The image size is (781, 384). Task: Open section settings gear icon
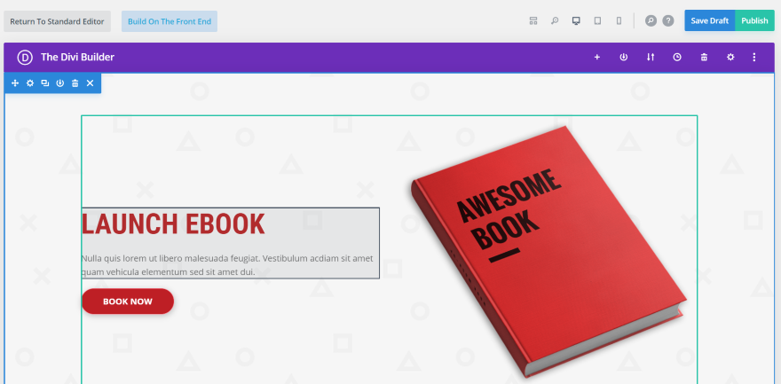(30, 83)
